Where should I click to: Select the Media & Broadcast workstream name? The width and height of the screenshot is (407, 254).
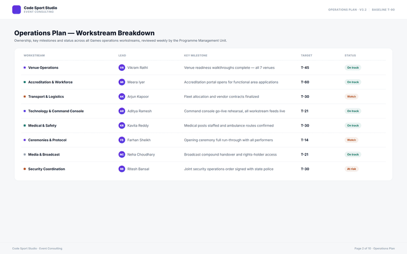click(x=44, y=155)
